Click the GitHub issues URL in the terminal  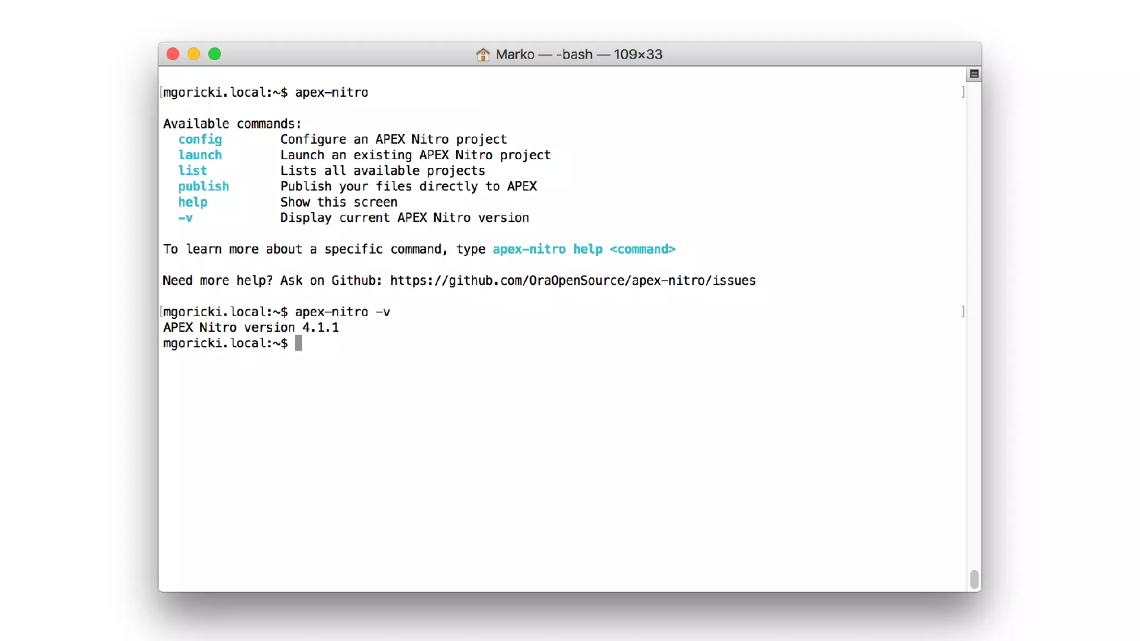tap(572, 280)
